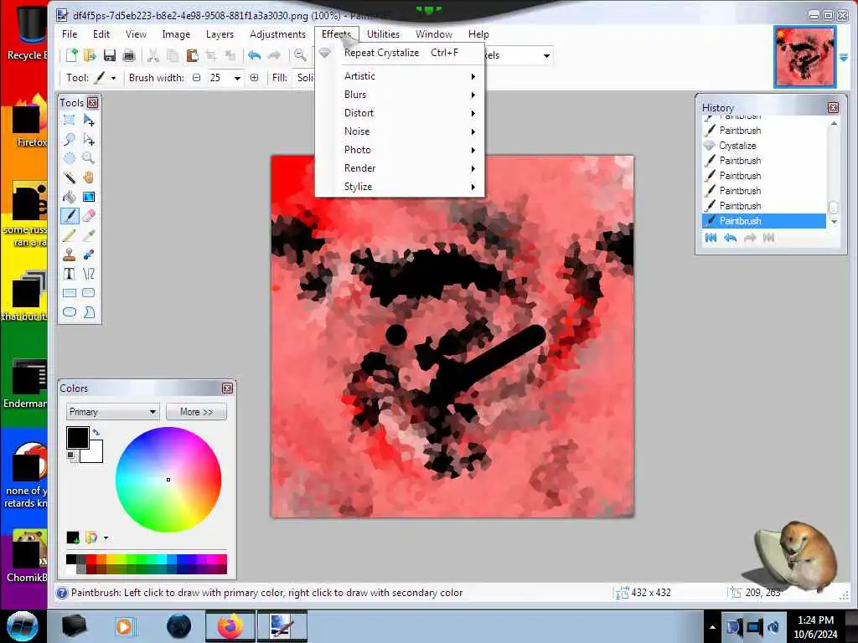The image size is (858, 643).
Task: Open the Artistic submenu
Action: [400, 76]
